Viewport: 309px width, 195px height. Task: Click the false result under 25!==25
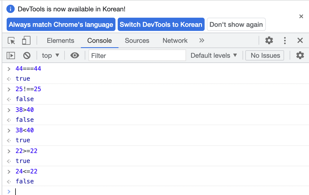click(25, 99)
